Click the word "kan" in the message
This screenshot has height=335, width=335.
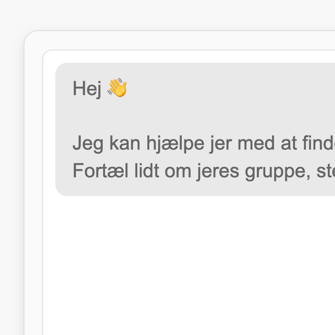coord(125,143)
